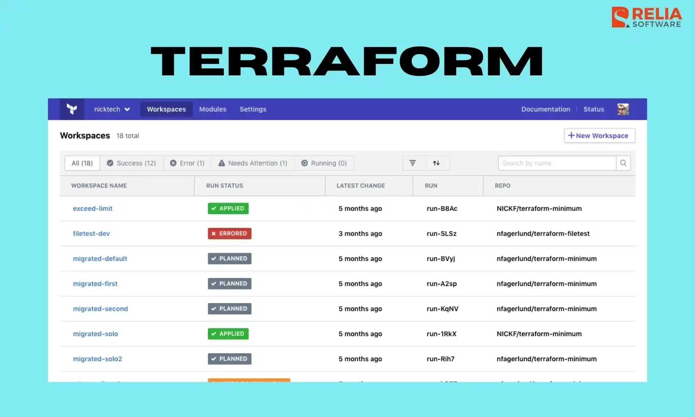695x417 pixels.
Task: Filter workspaces by Running (0)
Action: pyautogui.click(x=324, y=163)
